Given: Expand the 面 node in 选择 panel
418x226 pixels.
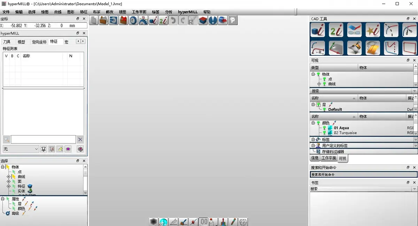Looking at the screenshot, I should click(x=9, y=181).
